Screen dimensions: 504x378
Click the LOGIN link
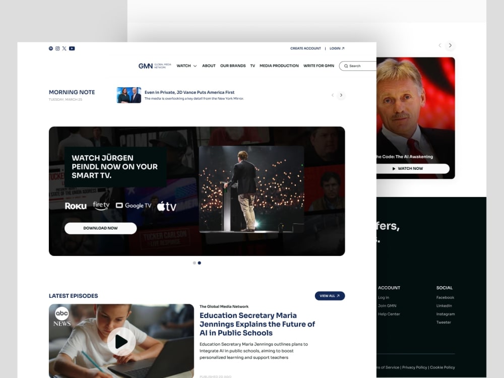tap(337, 48)
